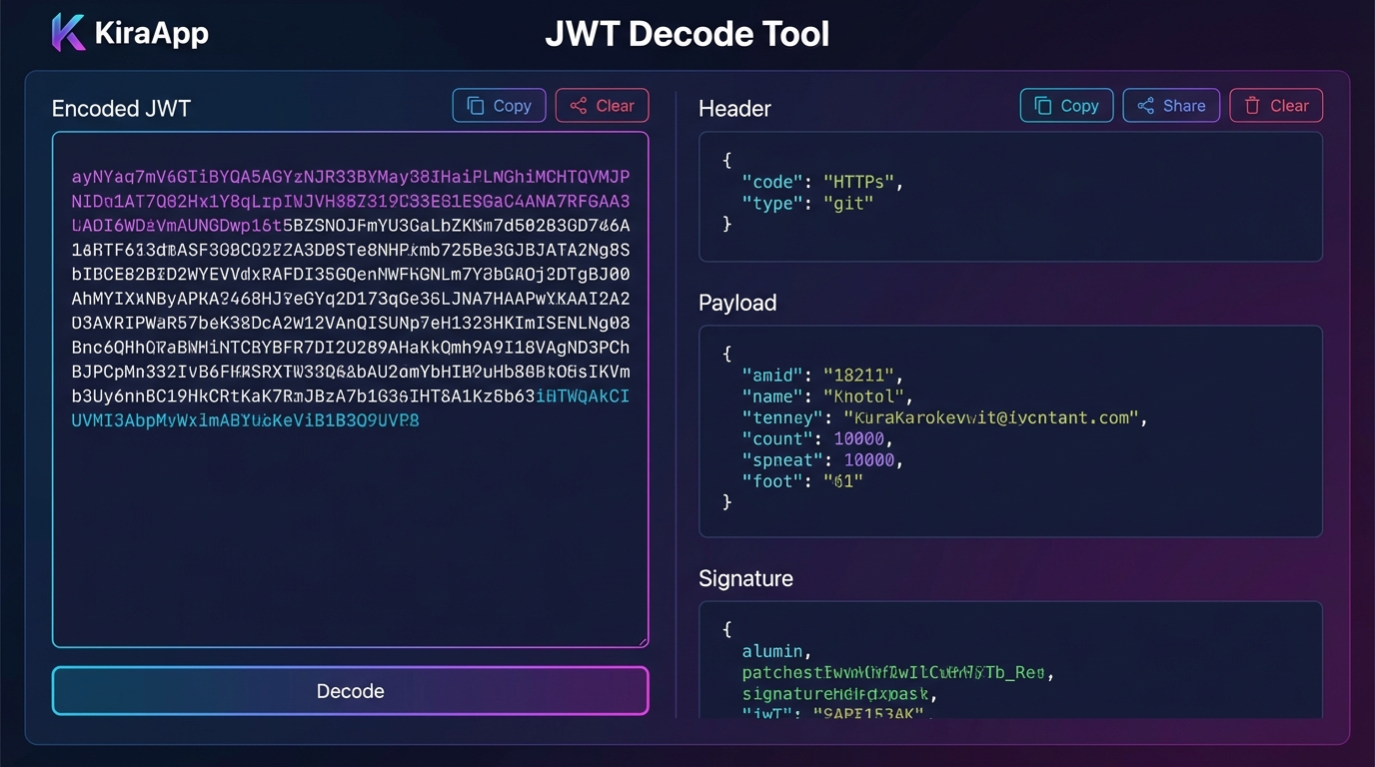The width and height of the screenshot is (1375, 767).
Task: Click inside the Encoded JWT text area
Action: click(x=350, y=499)
